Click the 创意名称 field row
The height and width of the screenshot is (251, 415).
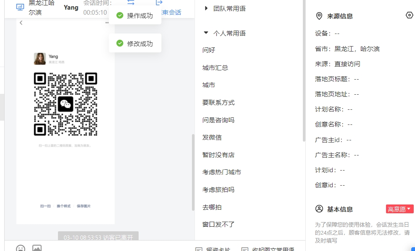pos(334,124)
